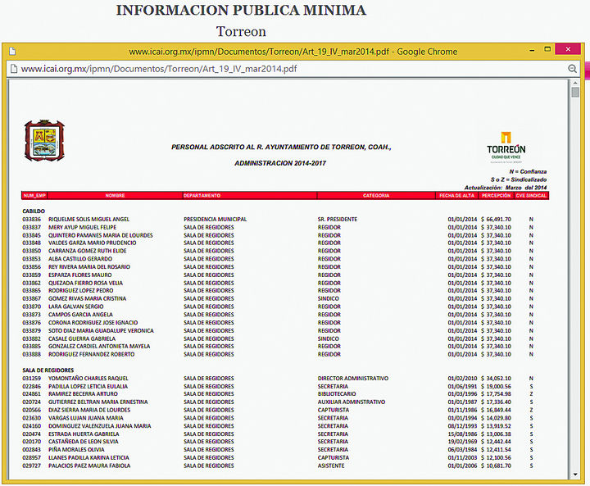This screenshot has width=590, height=486.
Task: Click the NOMBRE column header
Action: click(x=115, y=196)
